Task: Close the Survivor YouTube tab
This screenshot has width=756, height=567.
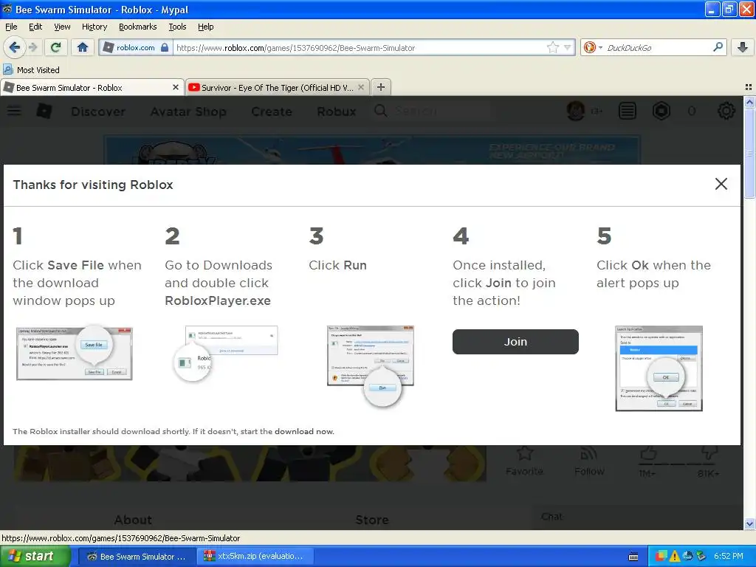Action: point(360,87)
